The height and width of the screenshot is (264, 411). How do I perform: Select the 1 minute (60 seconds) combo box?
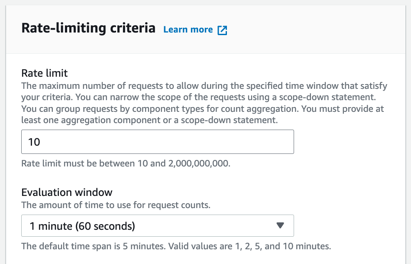click(157, 225)
